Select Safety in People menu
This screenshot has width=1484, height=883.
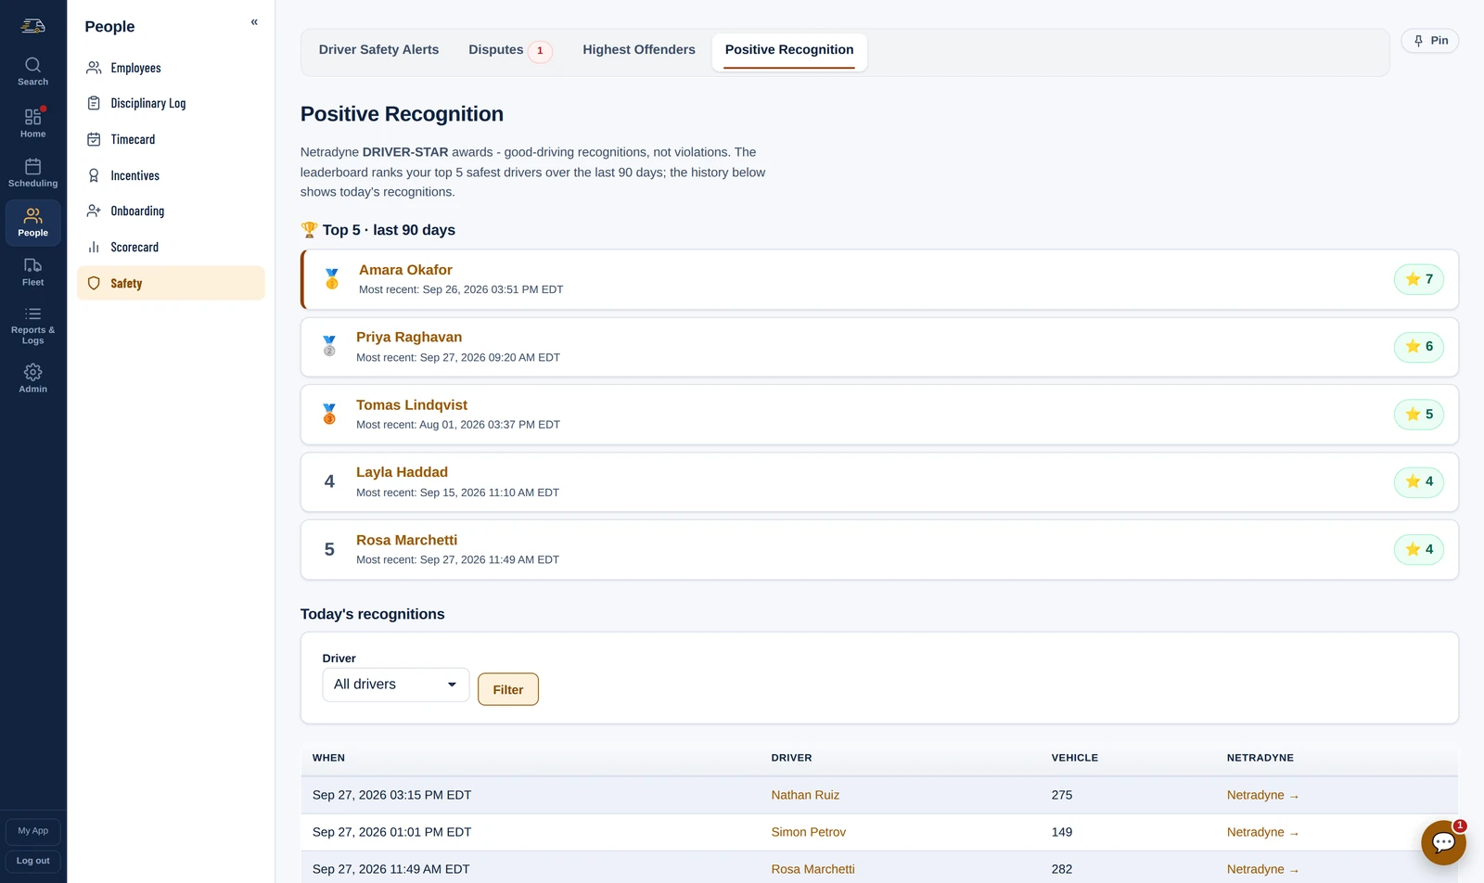click(x=171, y=283)
